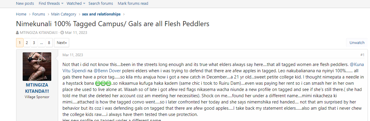Open post #1 permalink
This screenshot has width=370, height=121.
tap(362, 55)
